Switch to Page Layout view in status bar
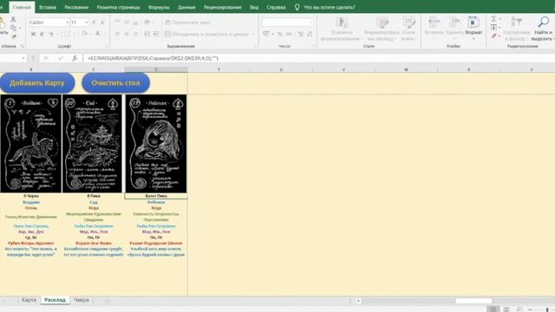The width and height of the screenshot is (555, 312). 506,309
